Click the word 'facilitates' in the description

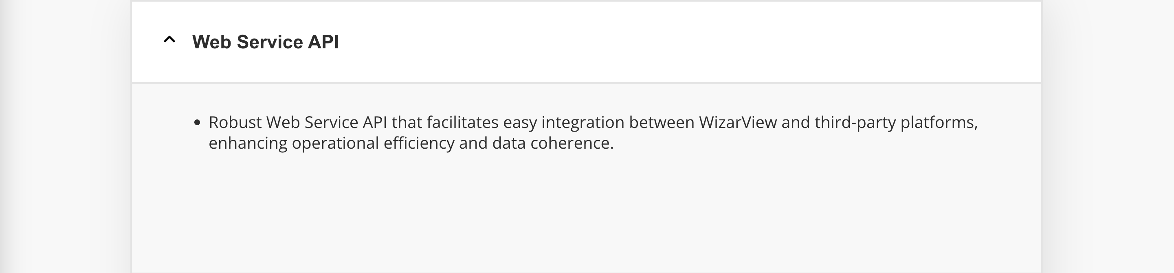tap(463, 122)
